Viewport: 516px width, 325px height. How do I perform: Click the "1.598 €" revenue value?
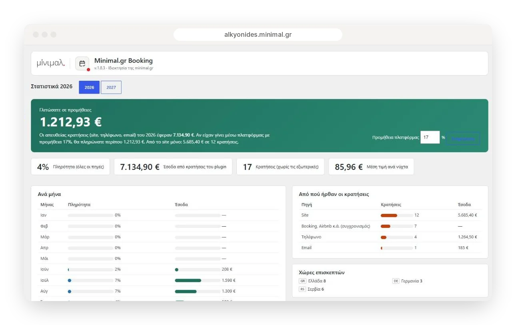click(229, 280)
